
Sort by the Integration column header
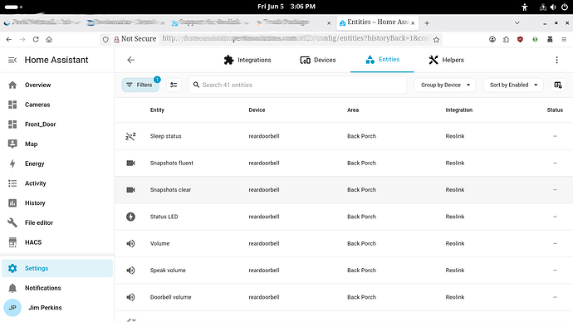459,110
